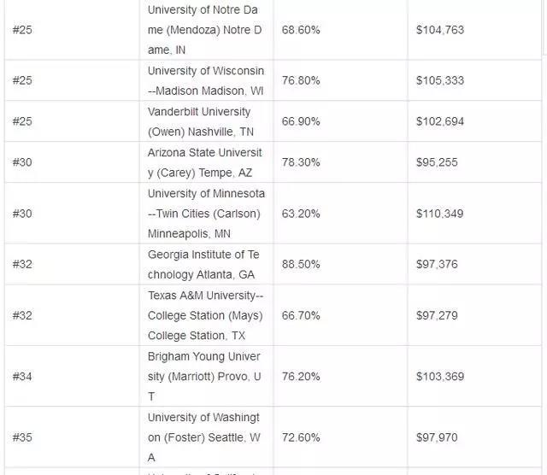Select the 76.80% value for Wisconsin
Screen dimensions: 547x475
[x=301, y=80]
